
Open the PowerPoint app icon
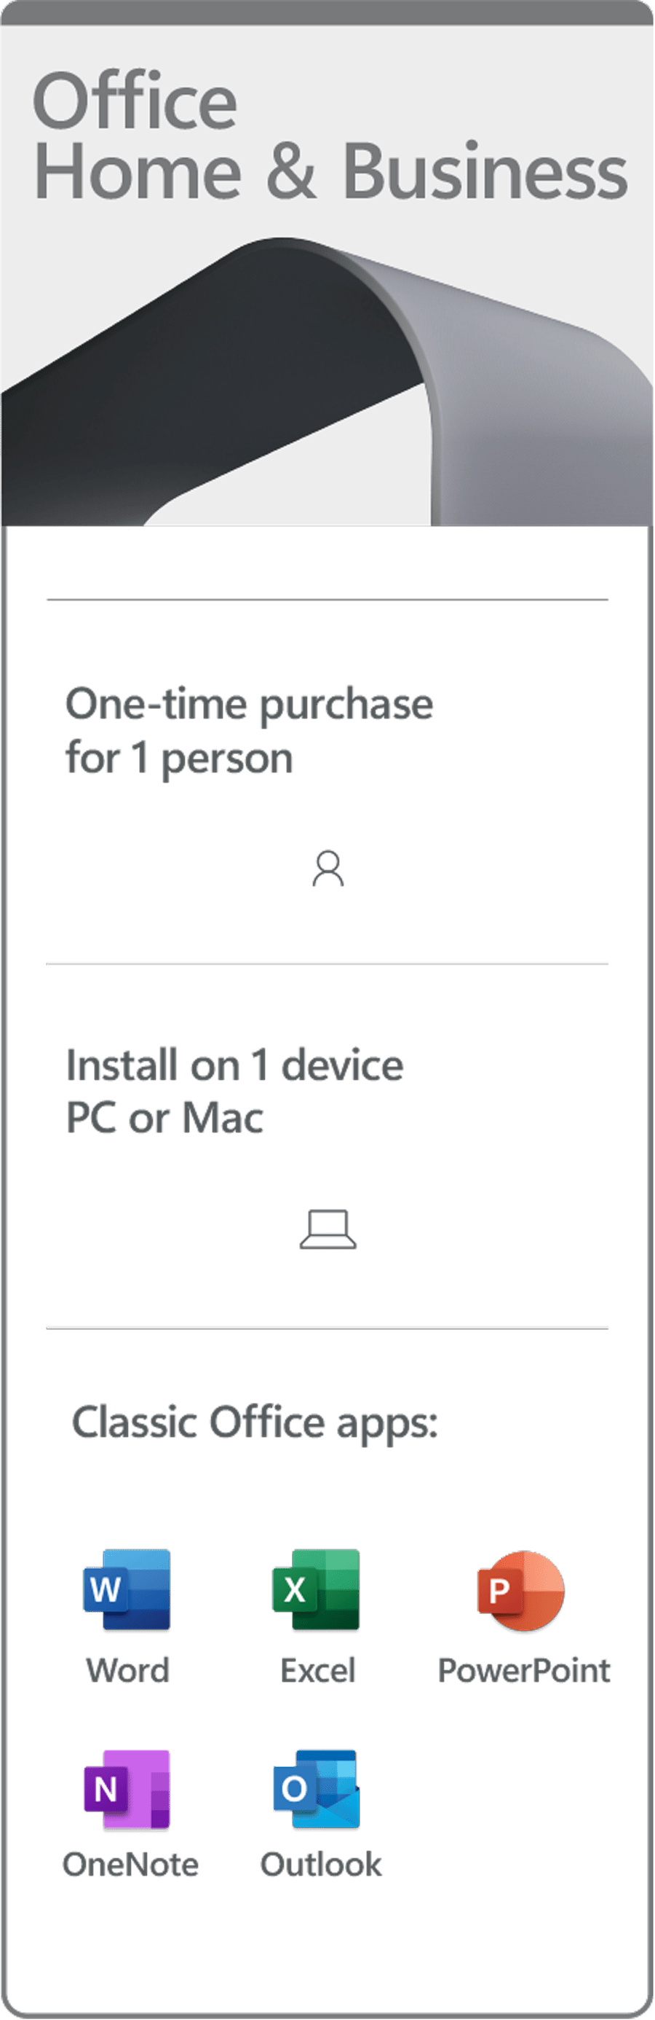(x=521, y=1590)
